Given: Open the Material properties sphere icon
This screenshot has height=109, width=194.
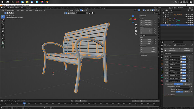Looking at the screenshot, I should pyautogui.click(x=162, y=81).
